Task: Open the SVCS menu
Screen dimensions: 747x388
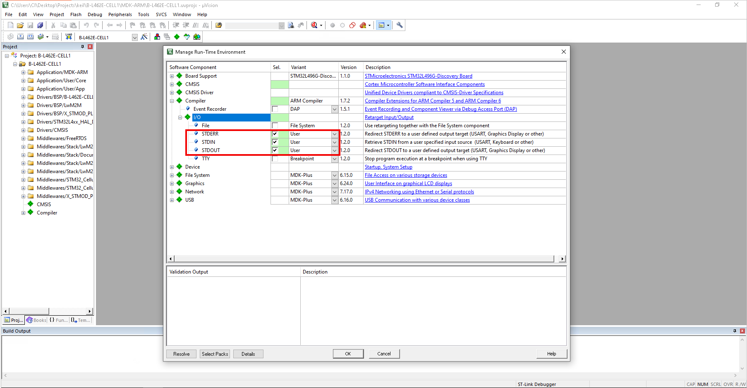Action: (161, 14)
